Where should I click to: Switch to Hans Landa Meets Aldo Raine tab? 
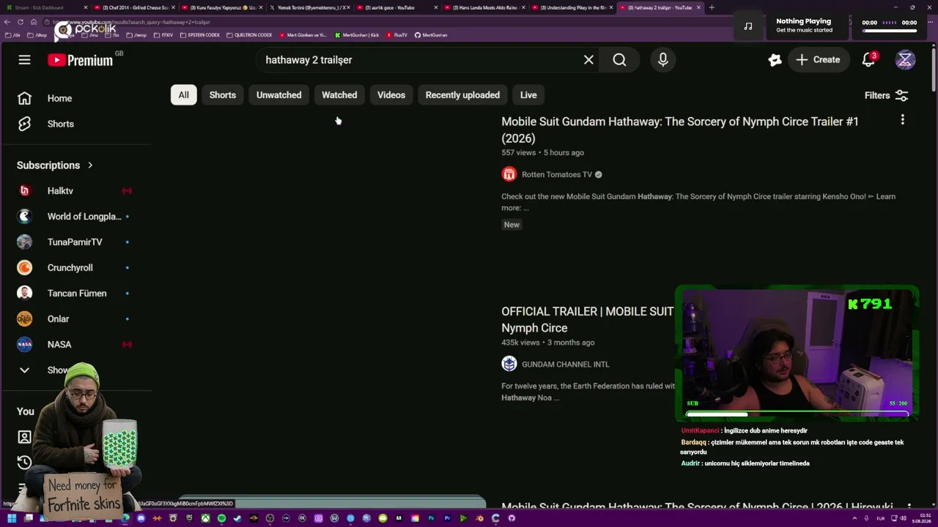pos(485,7)
